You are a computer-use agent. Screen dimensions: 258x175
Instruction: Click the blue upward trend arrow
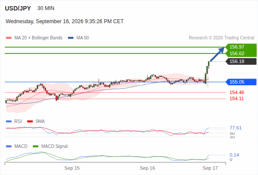pos(217,54)
